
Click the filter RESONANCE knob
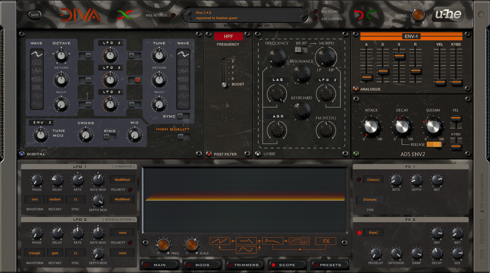click(x=302, y=74)
